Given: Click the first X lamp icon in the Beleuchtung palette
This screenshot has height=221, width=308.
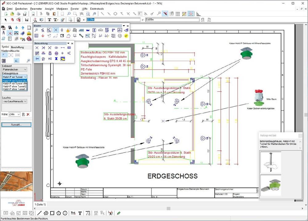Looking at the screenshot, I should (x=37, y=48).
